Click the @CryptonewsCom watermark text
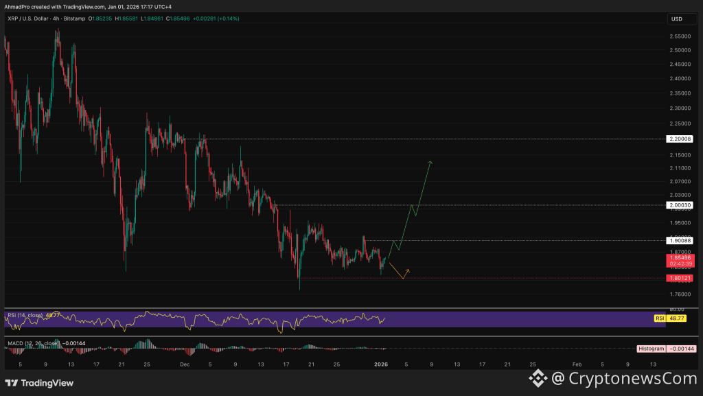This screenshot has width=703, height=396. click(x=625, y=377)
